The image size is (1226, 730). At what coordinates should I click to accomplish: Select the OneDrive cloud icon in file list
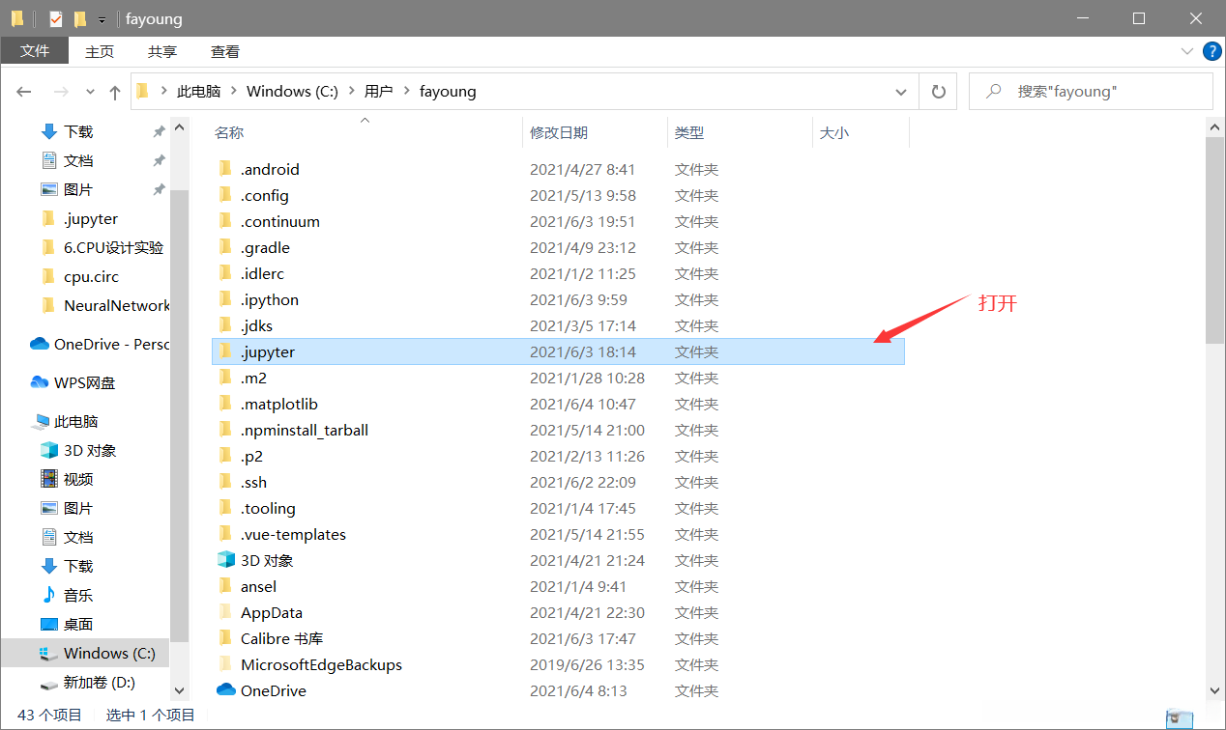(226, 690)
